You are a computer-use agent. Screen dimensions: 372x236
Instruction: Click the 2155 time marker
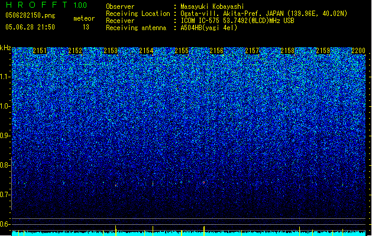(x=182, y=51)
